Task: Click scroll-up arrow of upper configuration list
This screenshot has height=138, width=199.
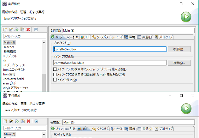Action: (x=44, y=43)
